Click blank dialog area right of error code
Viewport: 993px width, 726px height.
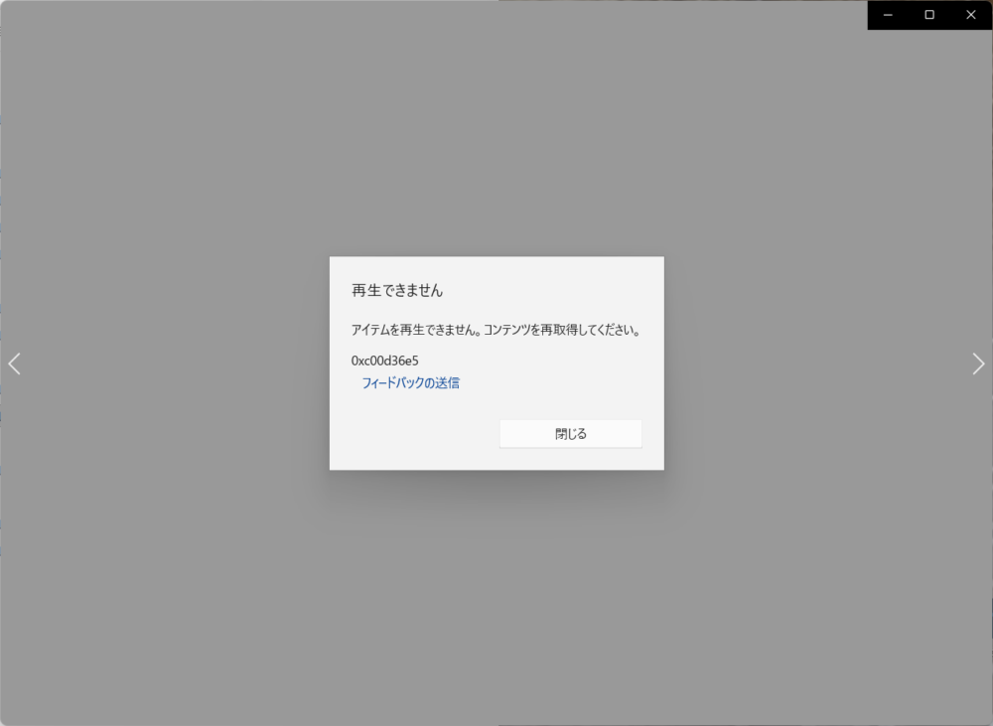[x=536, y=361]
